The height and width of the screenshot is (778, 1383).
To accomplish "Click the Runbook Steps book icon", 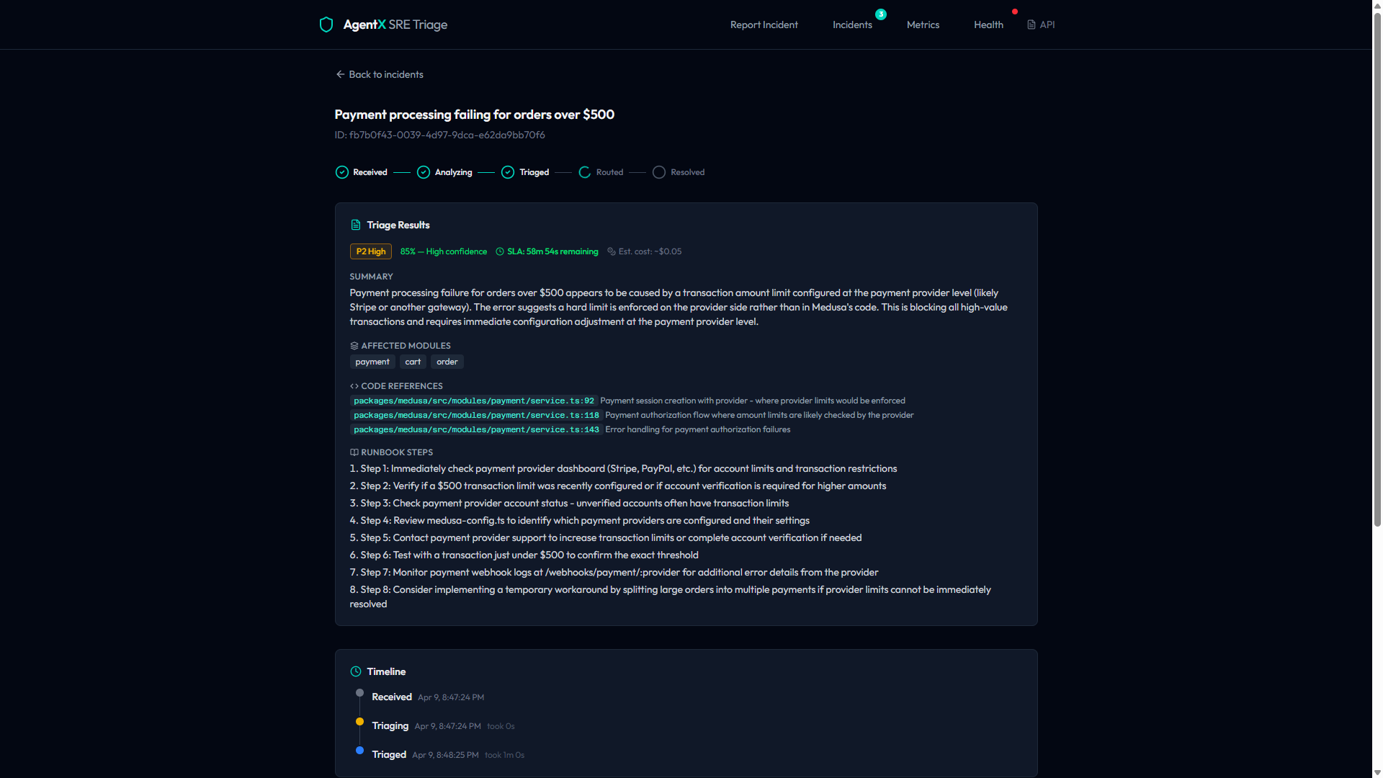I will 354,452.
